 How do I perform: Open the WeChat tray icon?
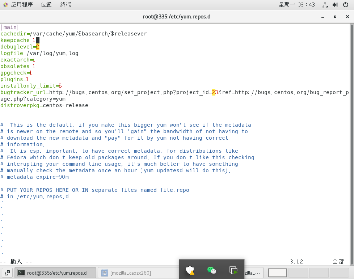pos(211,270)
